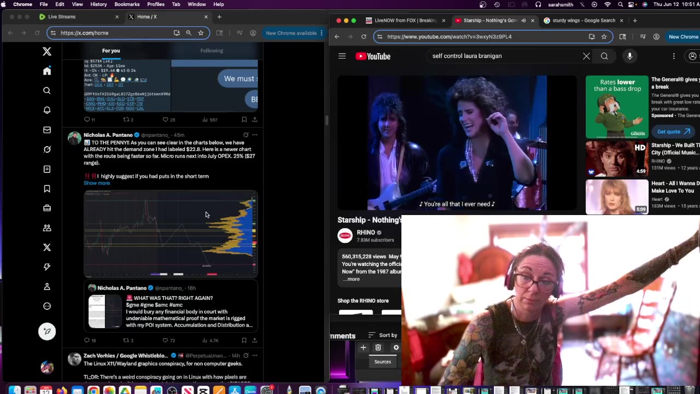Reload the YouTube page
Screen dimensions: 700x394
[x=364, y=37]
